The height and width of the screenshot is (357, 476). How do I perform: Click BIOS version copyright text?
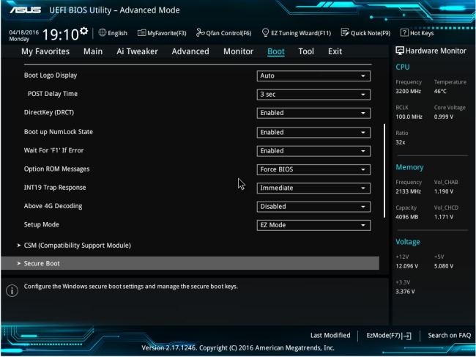tap(238, 348)
